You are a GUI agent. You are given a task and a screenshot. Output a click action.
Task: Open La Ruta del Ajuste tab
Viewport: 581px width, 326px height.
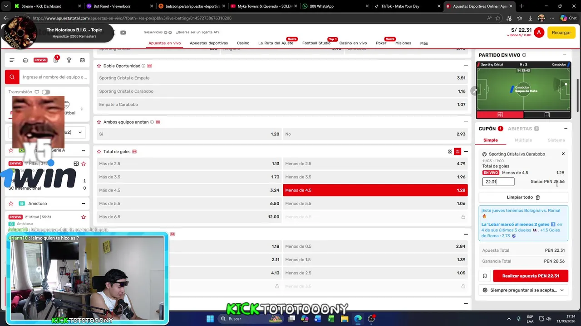(276, 43)
